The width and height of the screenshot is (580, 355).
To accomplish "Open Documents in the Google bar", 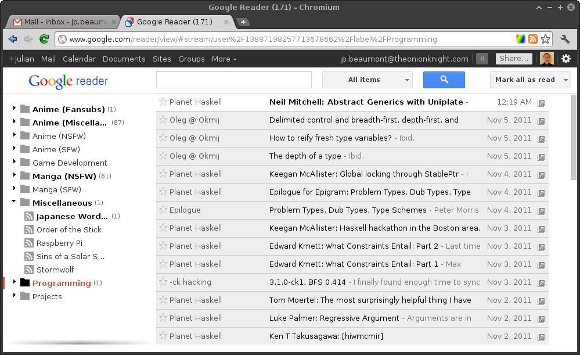I will coord(124,59).
